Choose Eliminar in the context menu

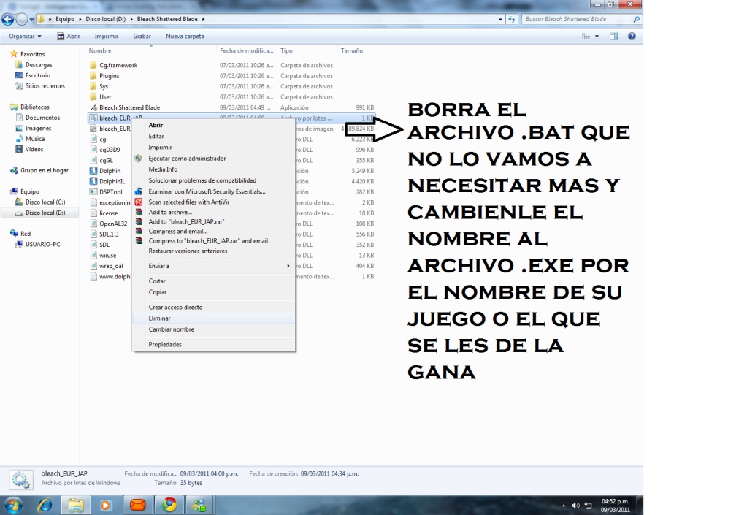(213, 318)
